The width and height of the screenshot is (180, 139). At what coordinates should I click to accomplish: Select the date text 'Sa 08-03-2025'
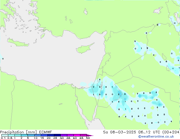[x=120, y=132]
